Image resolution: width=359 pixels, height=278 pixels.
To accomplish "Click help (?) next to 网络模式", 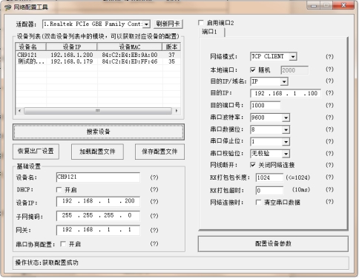I will [329, 57].
